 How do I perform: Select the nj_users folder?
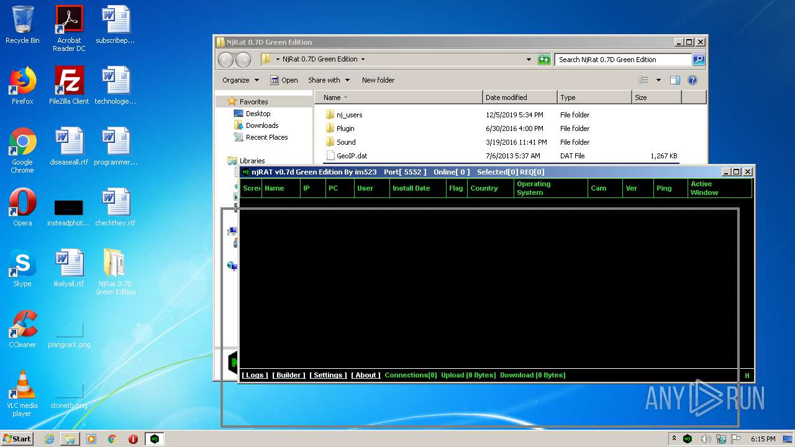349,115
